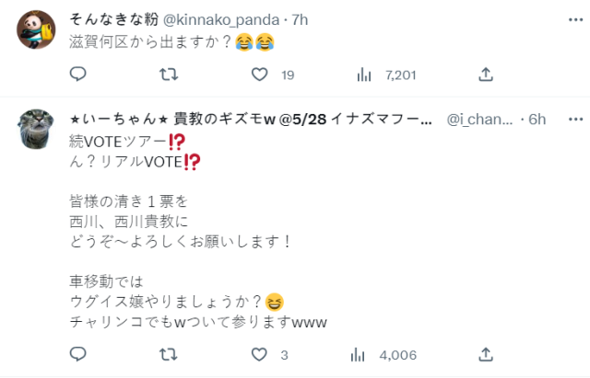590x378 pixels.
Task: Open the @kinnako_panda handle link
Action: tap(214, 17)
